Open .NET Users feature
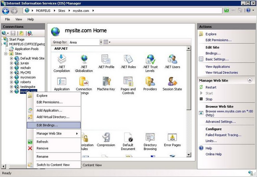This screenshot has width=257, height=177. [172, 62]
